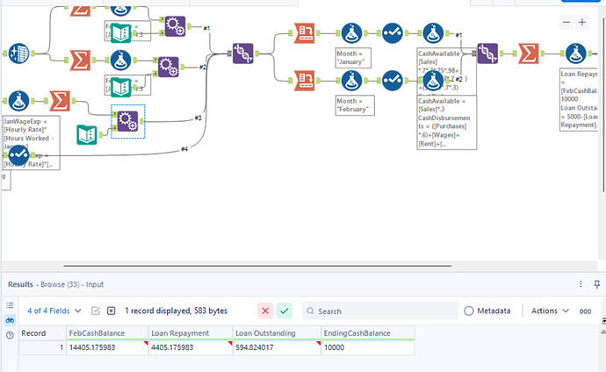Click the Formula tool annotated Month = "January"
This screenshot has width=606, height=372.
click(x=351, y=33)
